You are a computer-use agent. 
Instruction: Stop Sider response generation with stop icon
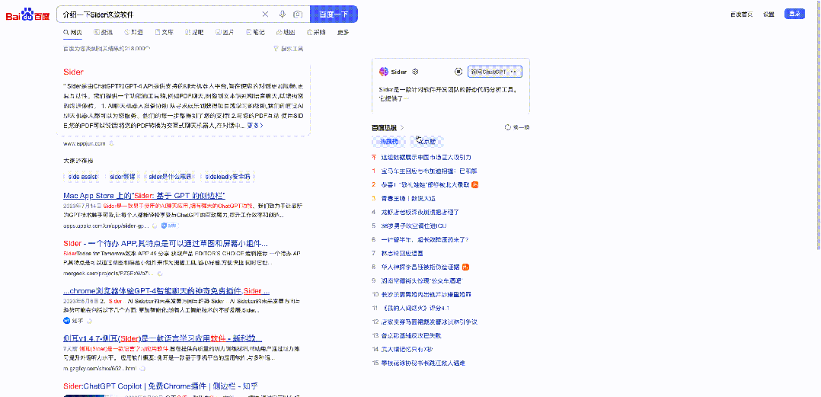pos(458,72)
